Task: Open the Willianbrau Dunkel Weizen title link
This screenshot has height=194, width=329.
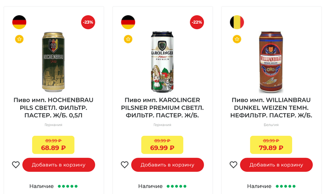Action: 271,107
